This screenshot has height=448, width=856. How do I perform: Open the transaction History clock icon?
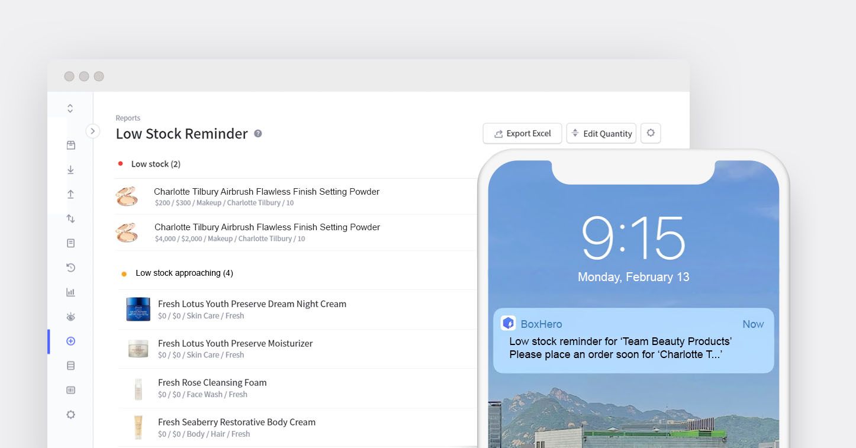click(70, 267)
